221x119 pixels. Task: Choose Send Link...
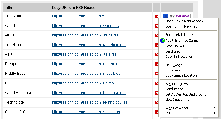click(x=188, y=51)
